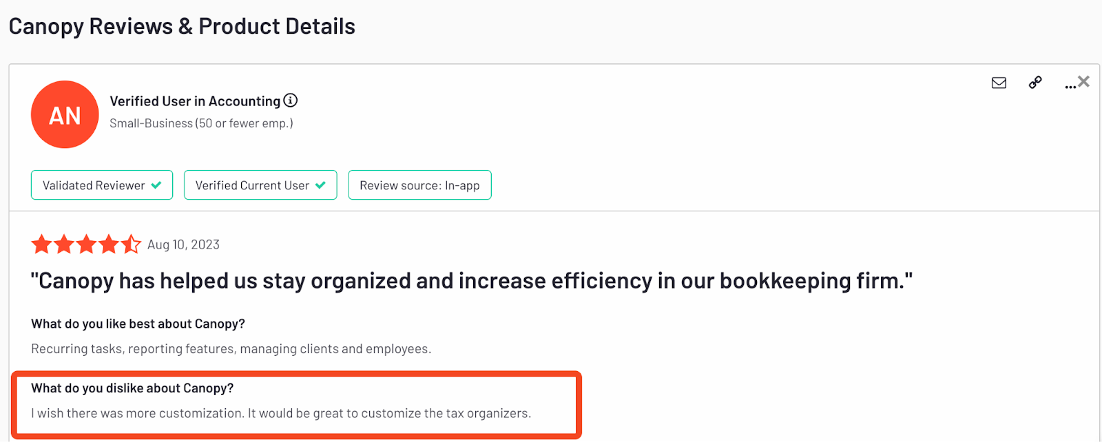Click the Canopy Reviews & Product Details heading
Viewport: 1102px width, 442px height.
[182, 26]
